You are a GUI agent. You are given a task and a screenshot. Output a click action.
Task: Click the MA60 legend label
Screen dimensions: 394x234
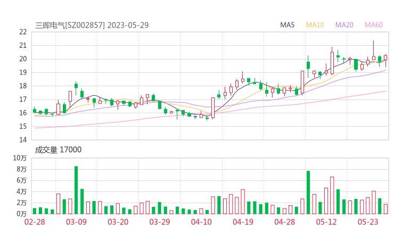(x=374, y=25)
